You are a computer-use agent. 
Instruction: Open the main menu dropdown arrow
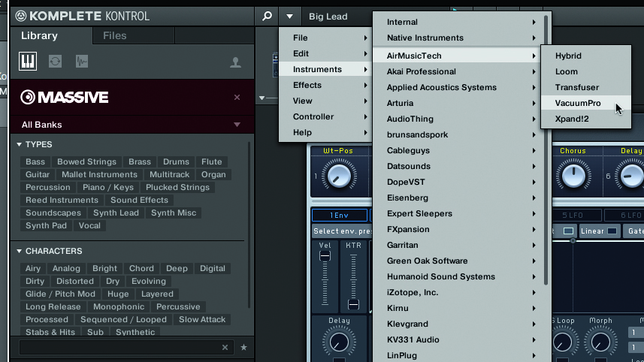point(289,17)
